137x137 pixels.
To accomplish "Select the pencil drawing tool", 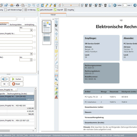I will click(56, 59).
